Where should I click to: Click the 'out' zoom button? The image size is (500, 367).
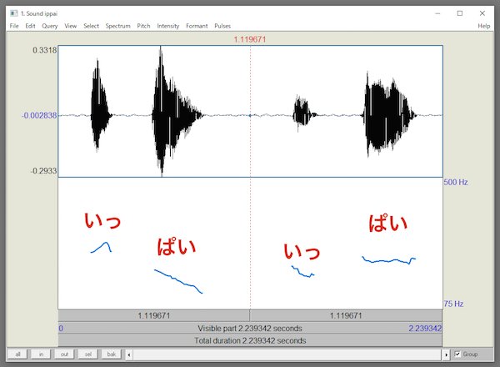[x=64, y=354]
